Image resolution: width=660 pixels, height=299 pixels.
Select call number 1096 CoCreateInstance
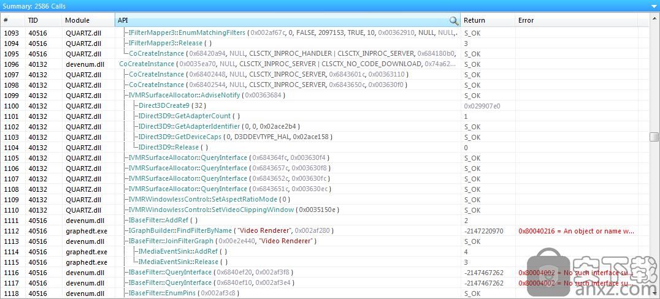pyautogui.click(x=147, y=64)
